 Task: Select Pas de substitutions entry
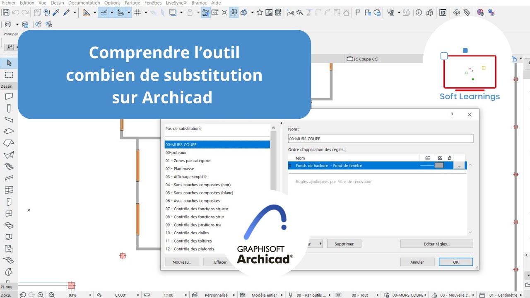(x=217, y=129)
